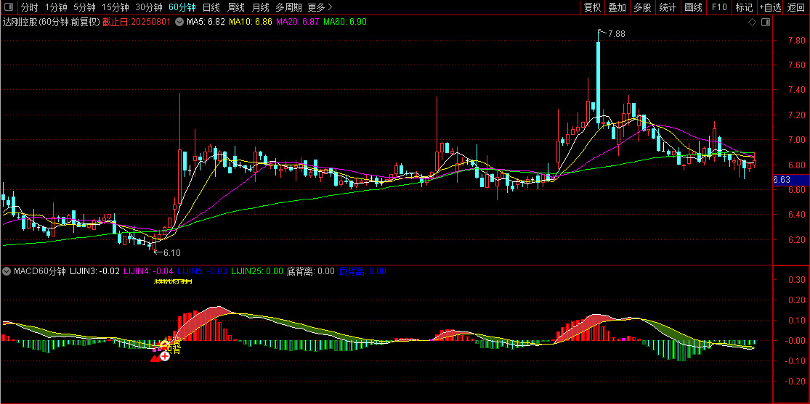Screen dimensions: 810x404
Task: Switch to 5分钟 period
Action: pyautogui.click(x=84, y=7)
